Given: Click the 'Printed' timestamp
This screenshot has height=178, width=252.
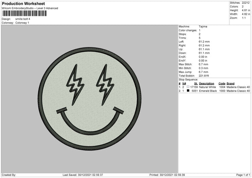Looking at the screenshot, I should (167, 175).
